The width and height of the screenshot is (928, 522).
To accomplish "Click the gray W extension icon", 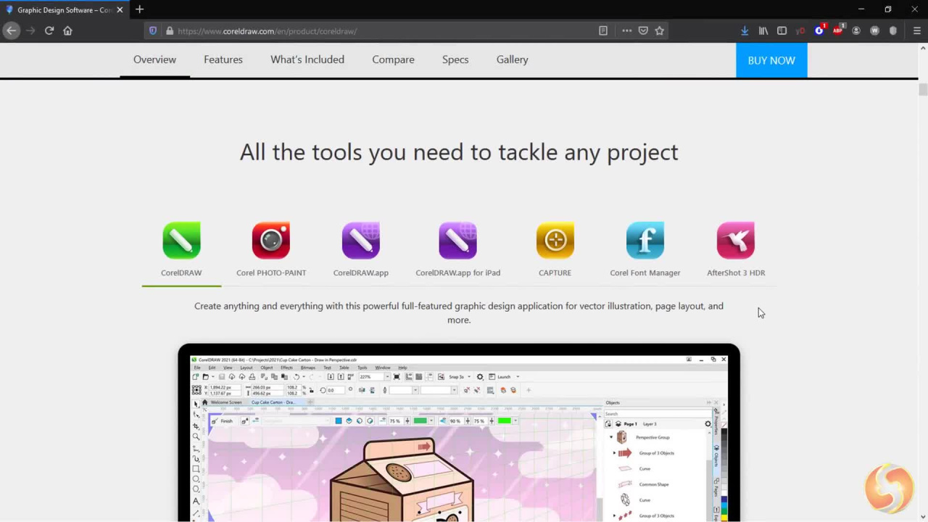I will (x=874, y=30).
